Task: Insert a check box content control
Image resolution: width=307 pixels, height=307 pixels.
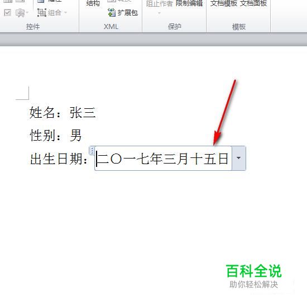Action: (7, 13)
